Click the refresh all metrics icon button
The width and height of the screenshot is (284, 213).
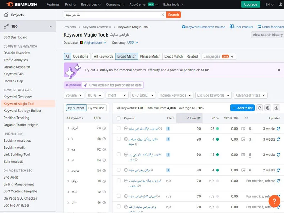260,108
